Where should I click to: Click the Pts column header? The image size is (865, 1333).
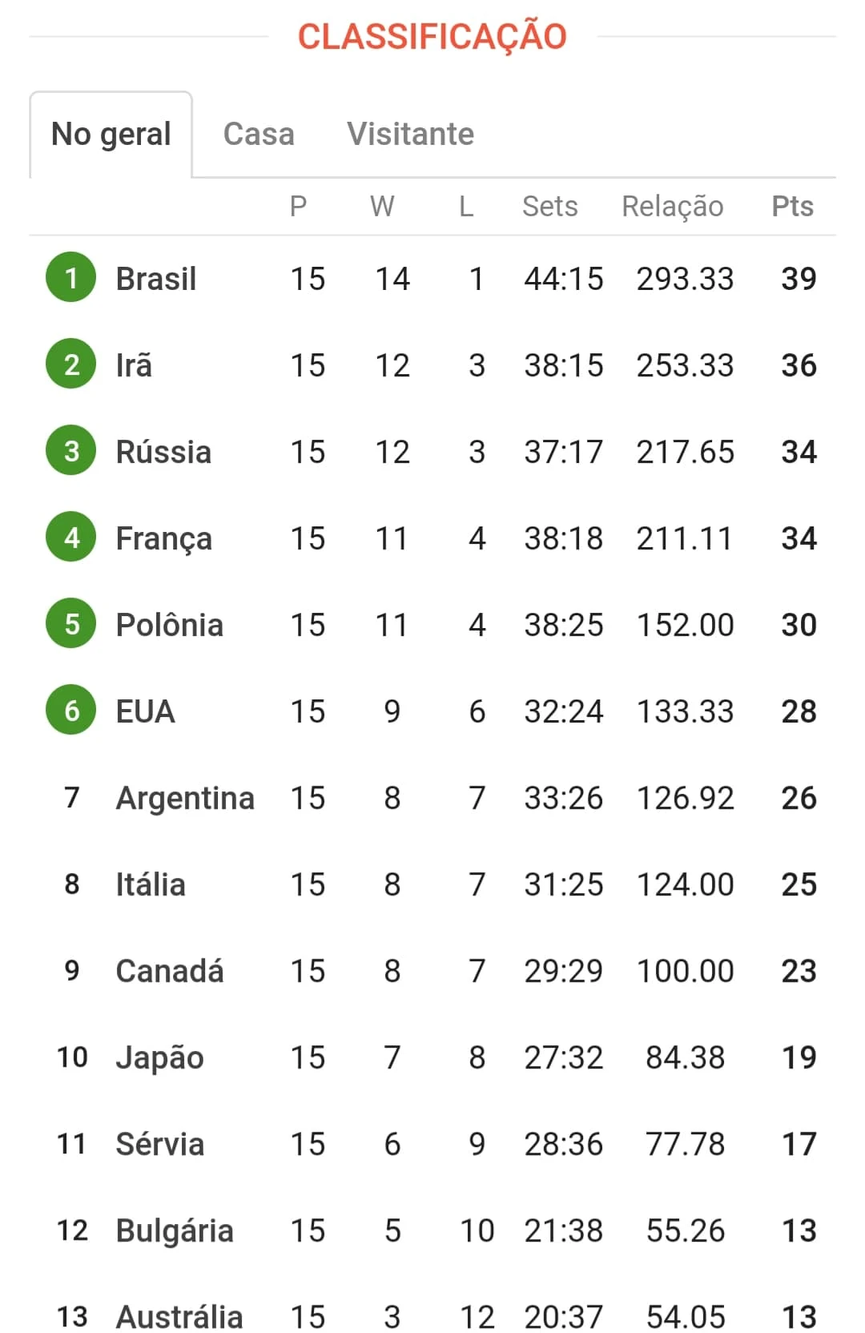[793, 206]
